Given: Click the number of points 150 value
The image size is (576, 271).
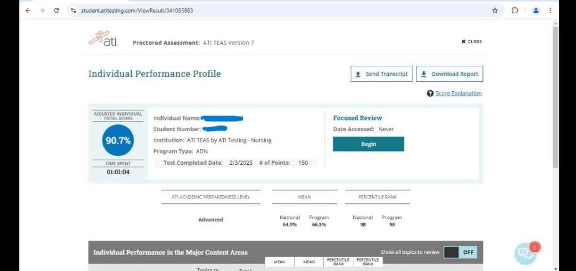Looking at the screenshot, I should [x=303, y=163].
